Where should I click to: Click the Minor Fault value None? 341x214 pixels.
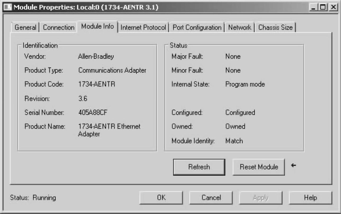(233, 71)
